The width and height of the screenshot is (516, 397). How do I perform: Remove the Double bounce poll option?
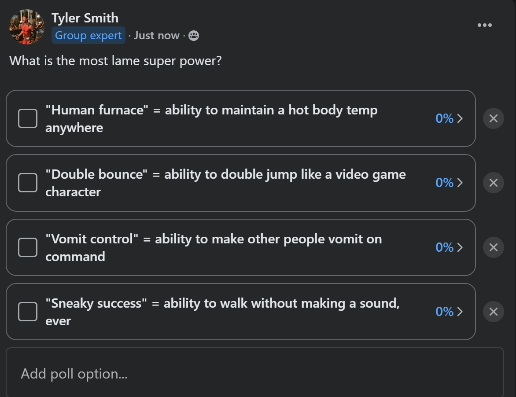click(x=493, y=183)
